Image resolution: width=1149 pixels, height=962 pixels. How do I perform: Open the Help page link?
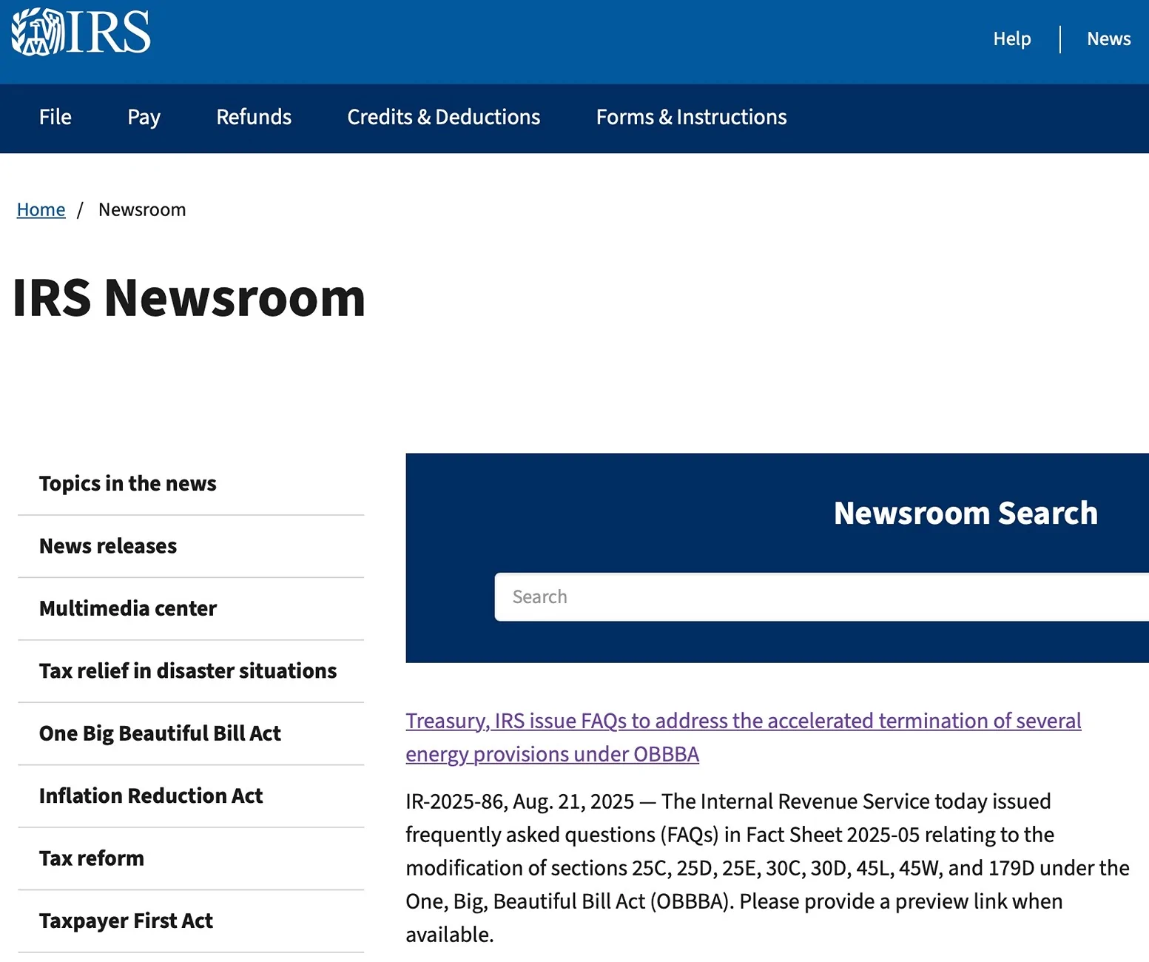[x=1011, y=39]
